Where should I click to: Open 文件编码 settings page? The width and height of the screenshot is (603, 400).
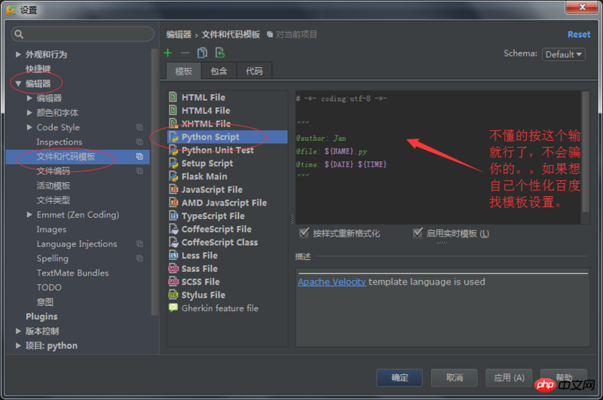(54, 171)
